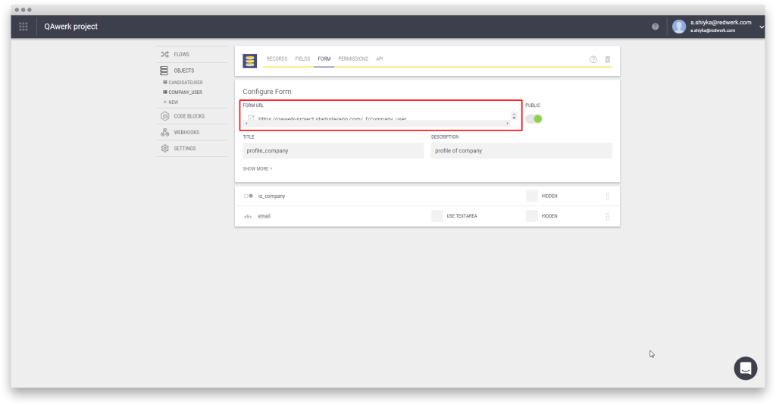
Task: Delete the object with the trash icon
Action: [x=608, y=59]
